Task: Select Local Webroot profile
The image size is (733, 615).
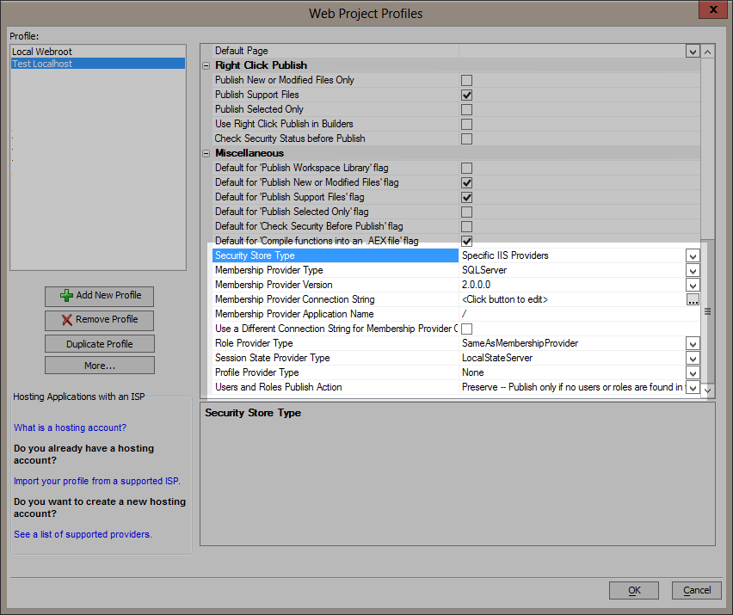Action: tap(98, 52)
